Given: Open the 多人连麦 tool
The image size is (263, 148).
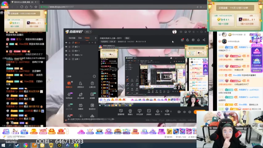Looking at the screenshot, I should point(81,96).
